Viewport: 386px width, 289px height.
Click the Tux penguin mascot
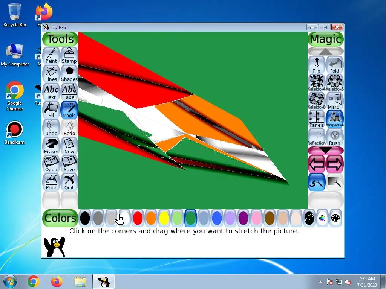[54, 247]
